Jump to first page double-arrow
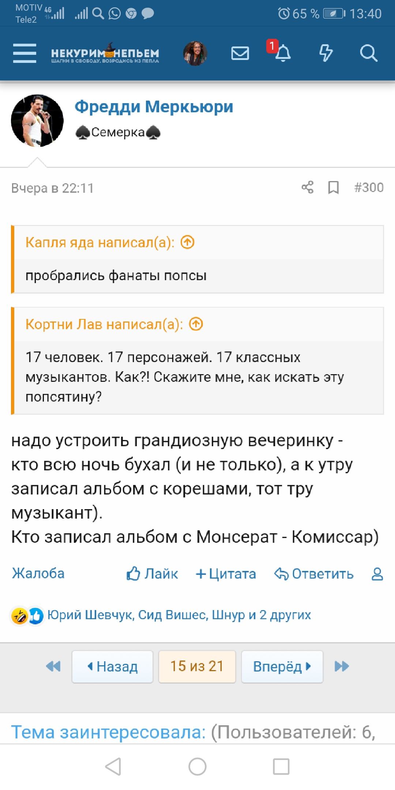The height and width of the screenshot is (790, 395). click(x=53, y=666)
